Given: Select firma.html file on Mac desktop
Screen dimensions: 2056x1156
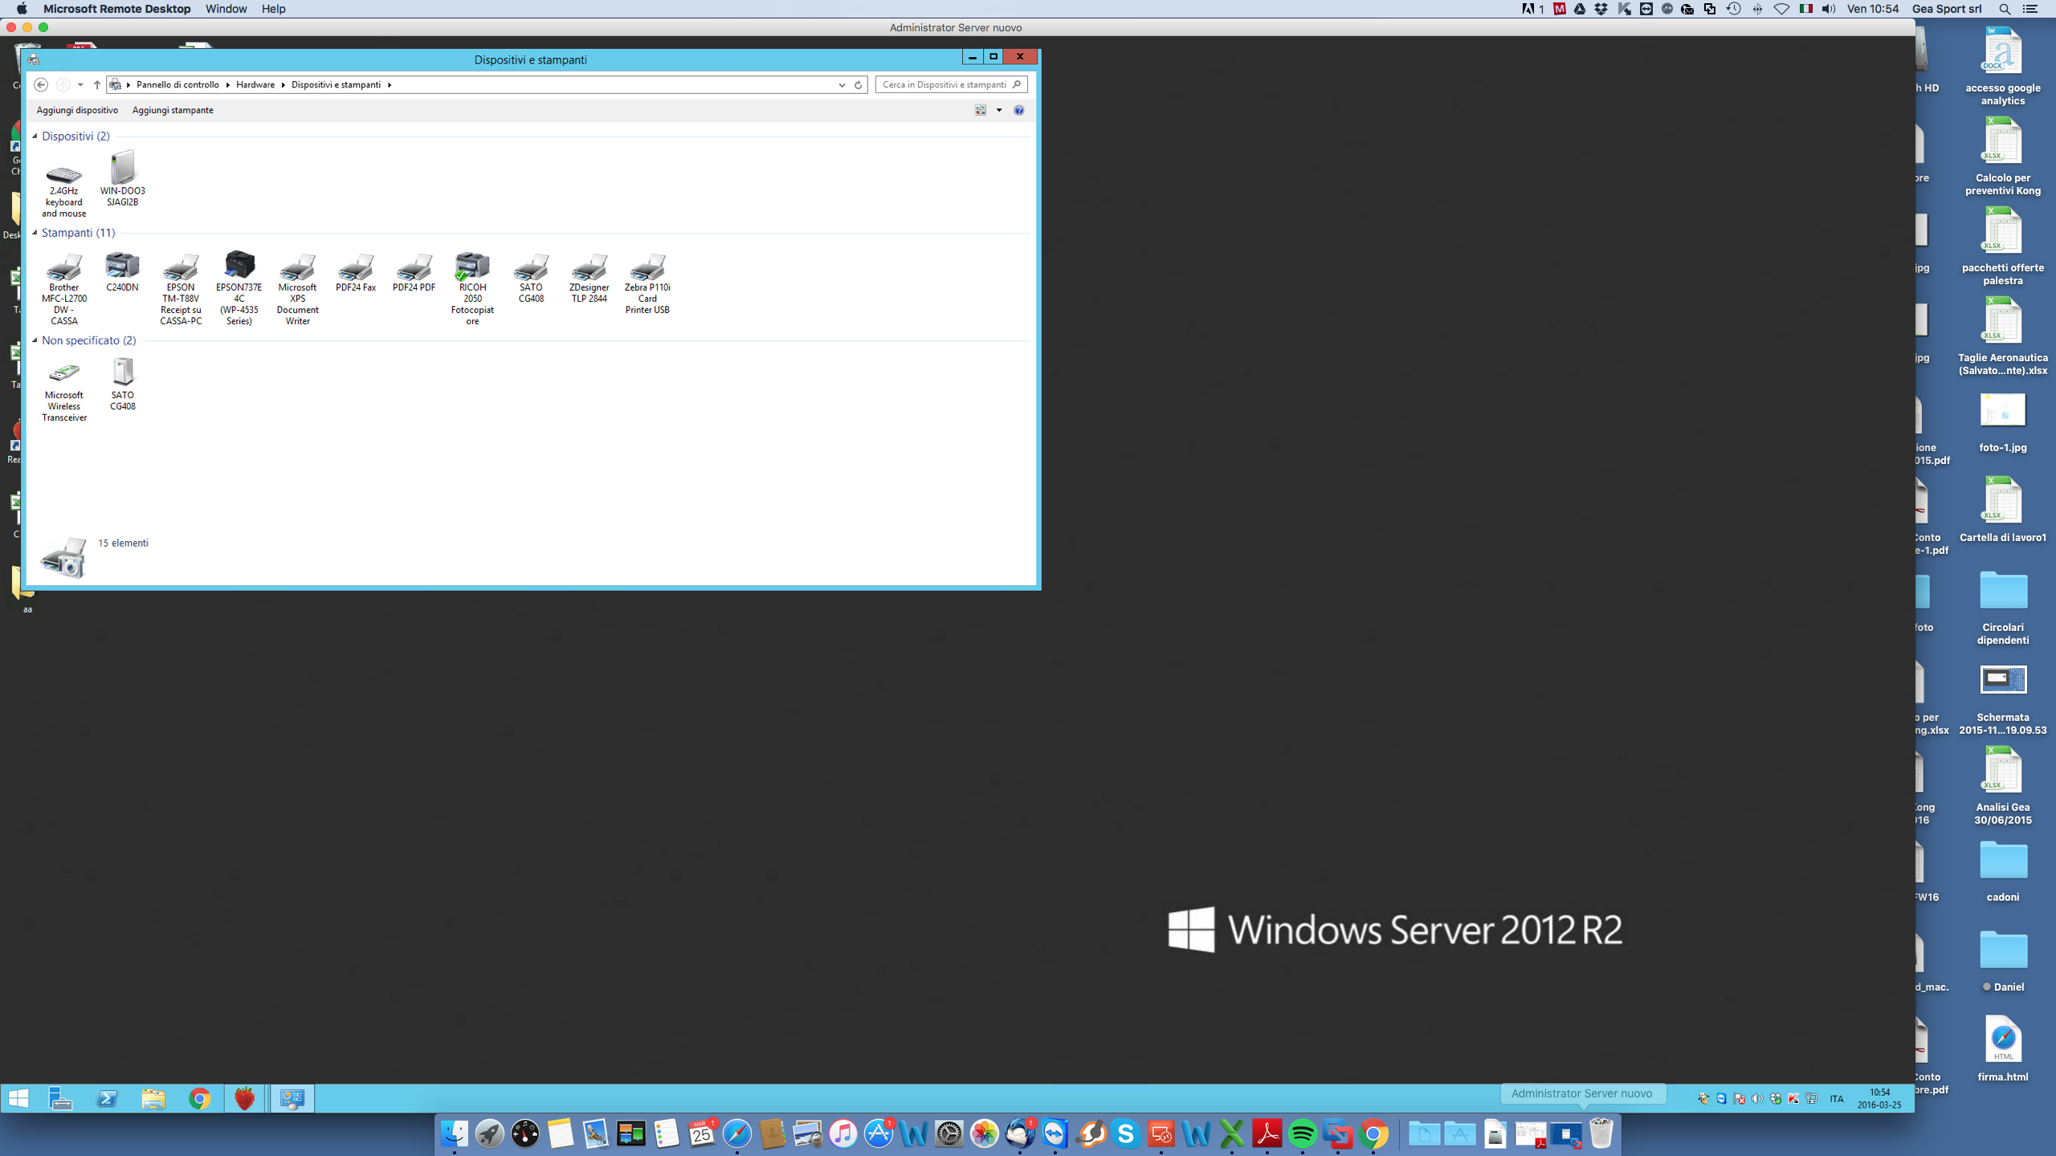Looking at the screenshot, I should click(2003, 1049).
